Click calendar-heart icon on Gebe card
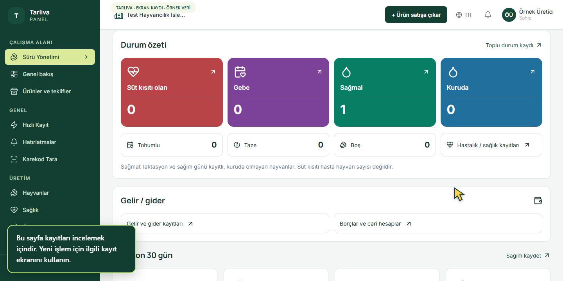The image size is (563, 281). 240,72
